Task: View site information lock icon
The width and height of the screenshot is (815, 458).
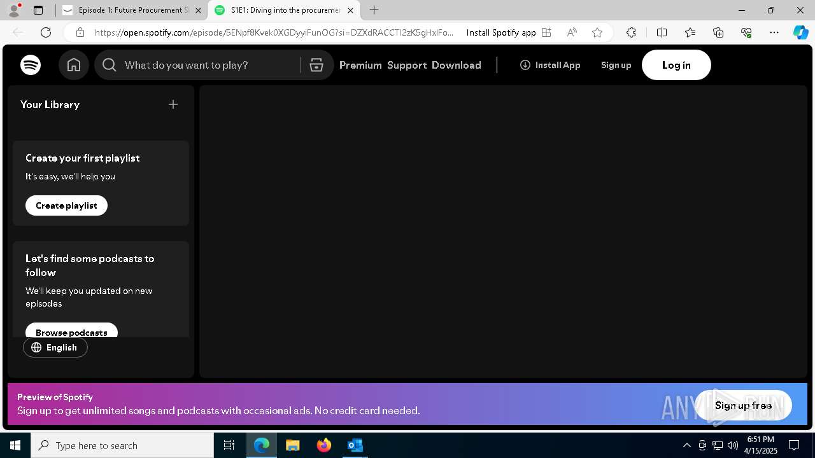Action: (x=80, y=32)
